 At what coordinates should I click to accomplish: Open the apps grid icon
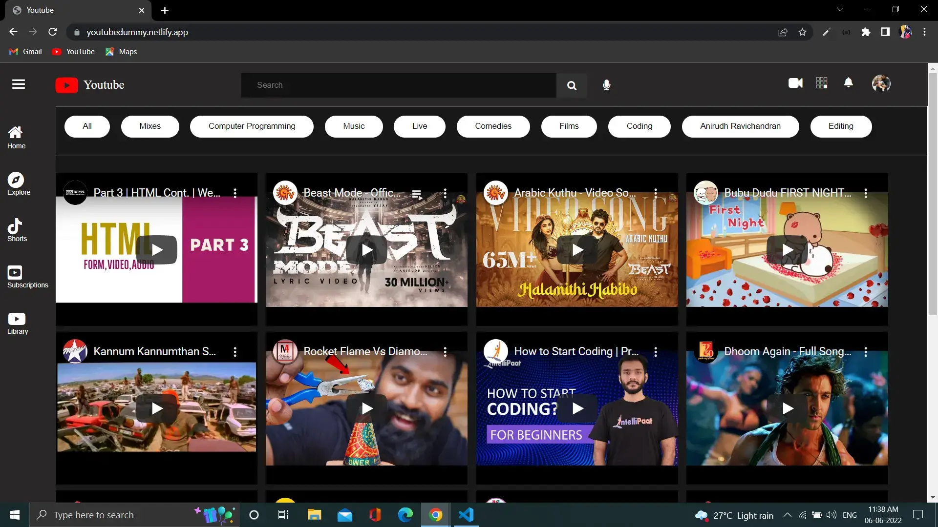tap(822, 83)
